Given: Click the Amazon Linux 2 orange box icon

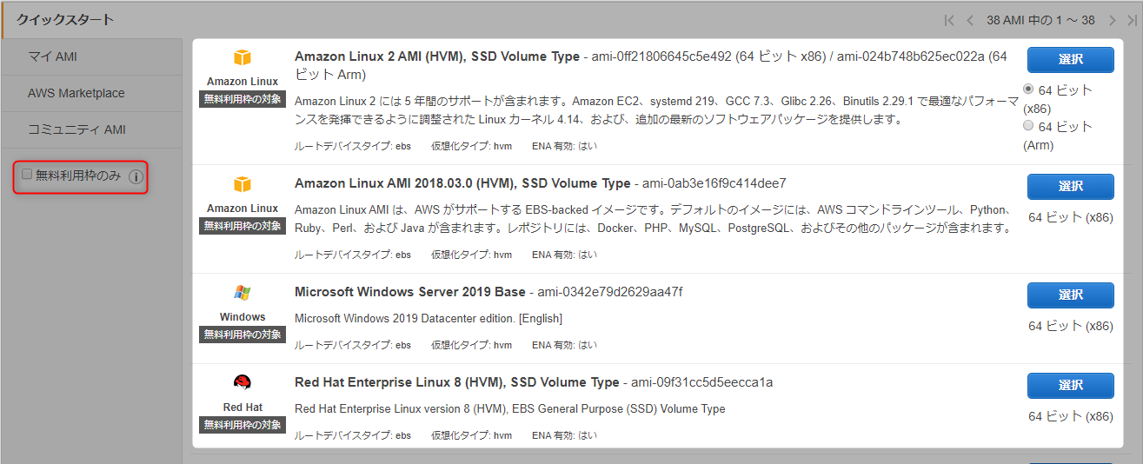Looking at the screenshot, I should click(x=243, y=57).
